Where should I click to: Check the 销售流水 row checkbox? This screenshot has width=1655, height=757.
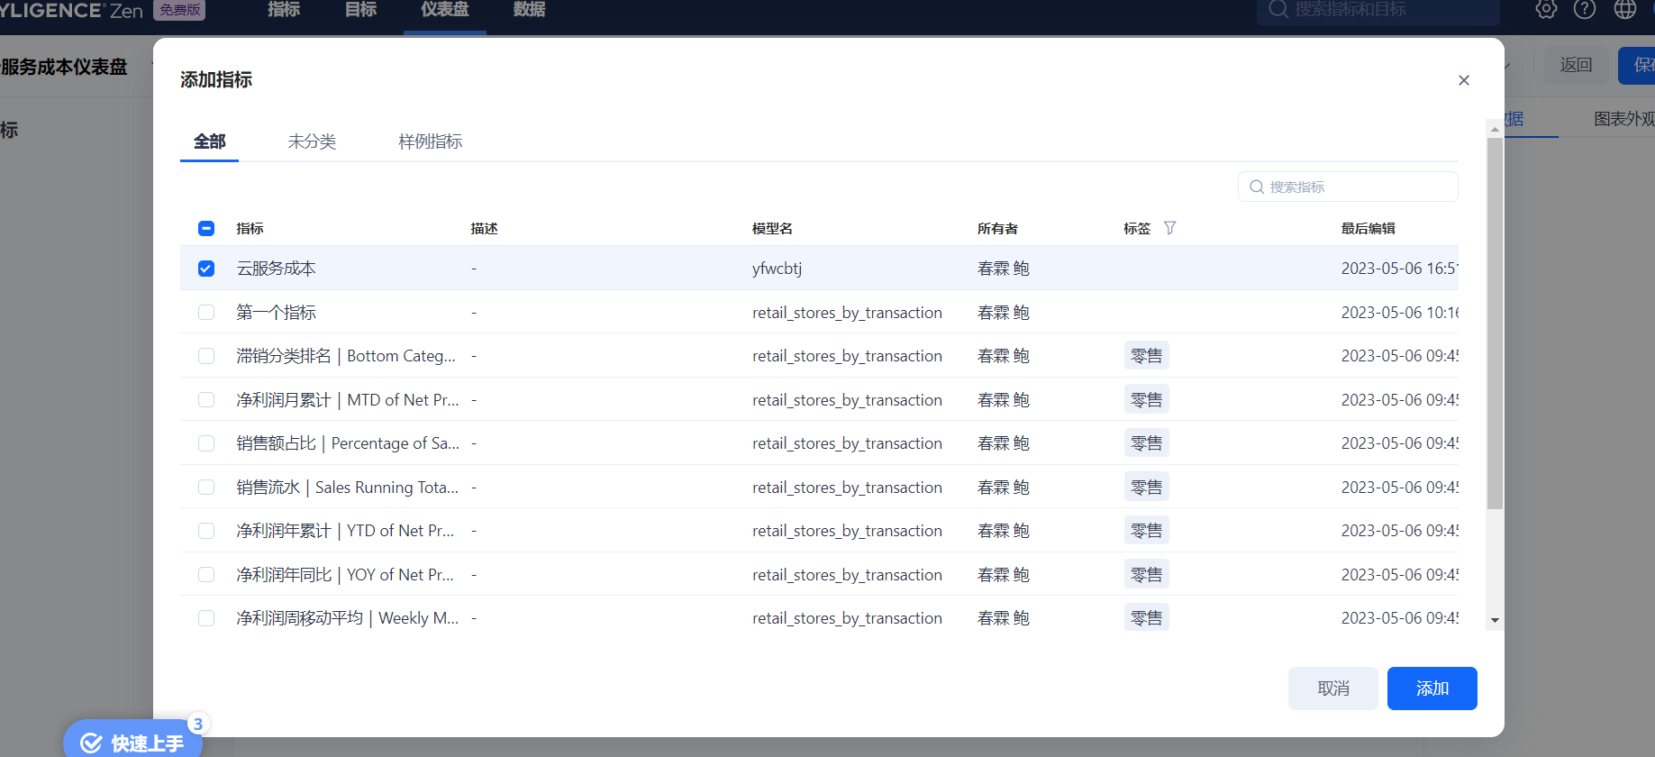[206, 487]
